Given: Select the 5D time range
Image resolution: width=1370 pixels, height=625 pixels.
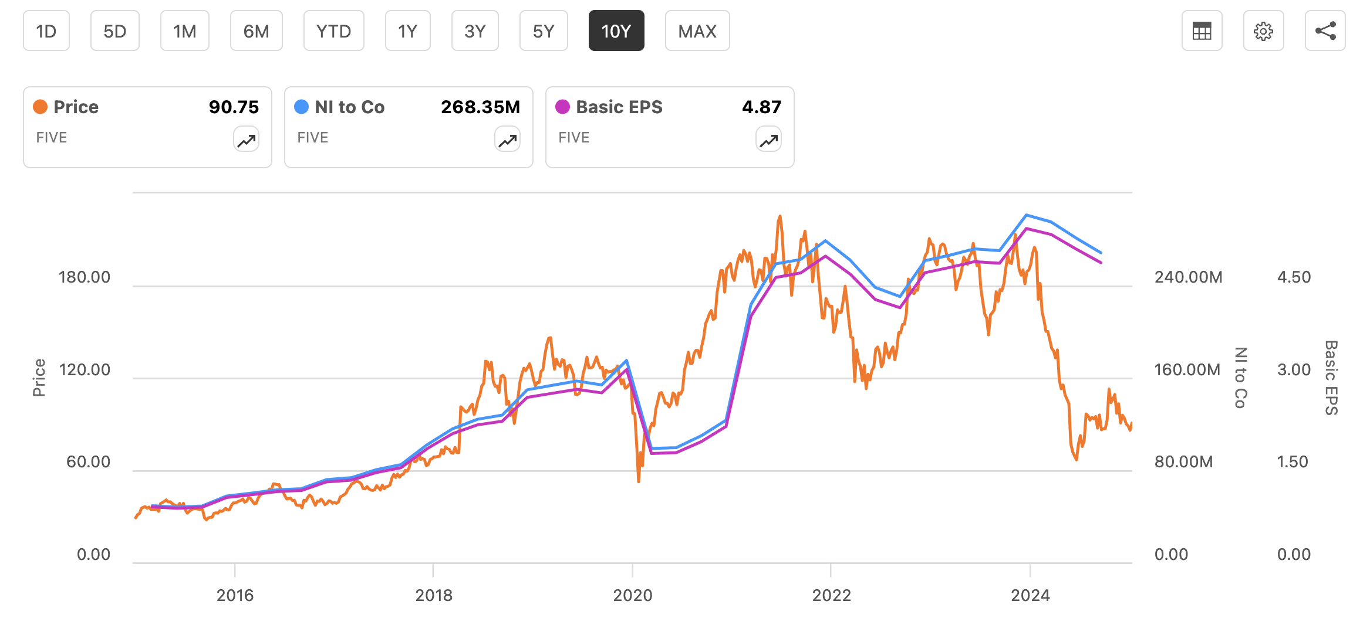Looking at the screenshot, I should pyautogui.click(x=114, y=30).
